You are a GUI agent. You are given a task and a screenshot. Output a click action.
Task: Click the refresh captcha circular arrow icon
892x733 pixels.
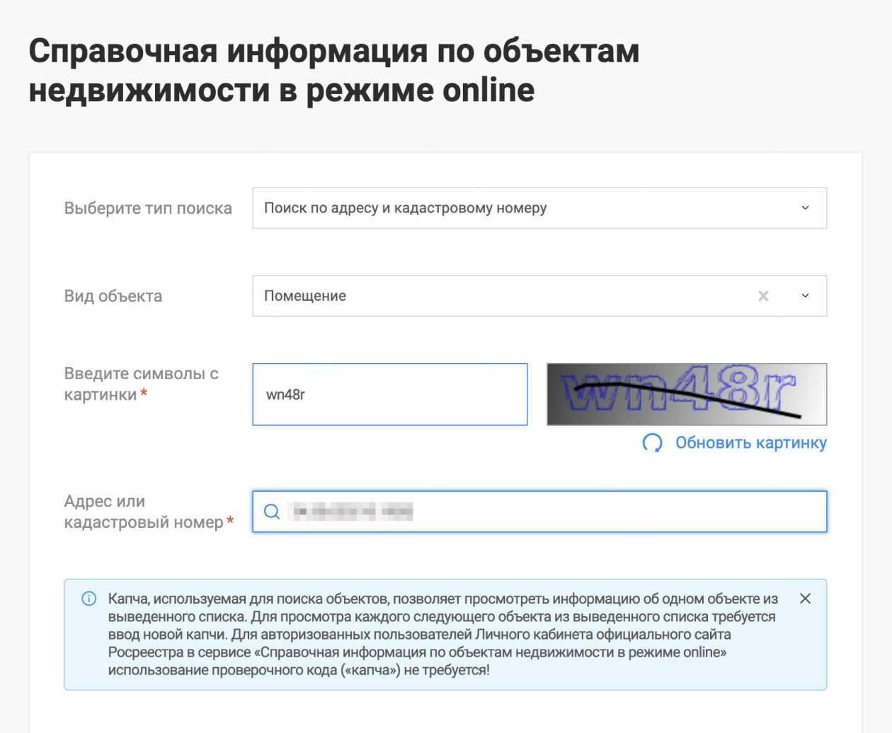click(x=652, y=443)
